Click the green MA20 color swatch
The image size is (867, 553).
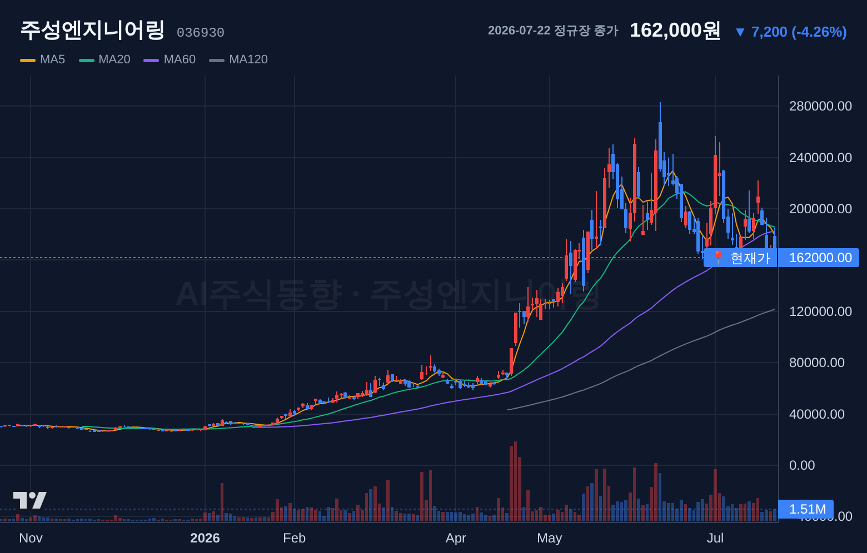tap(87, 60)
